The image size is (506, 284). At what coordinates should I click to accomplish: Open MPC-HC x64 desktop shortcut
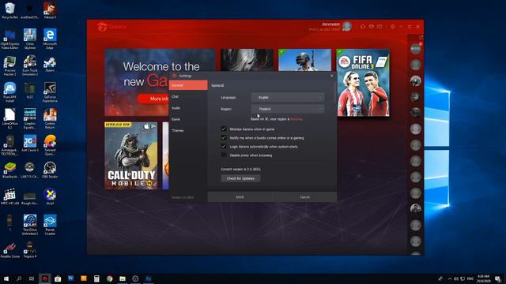point(9,196)
